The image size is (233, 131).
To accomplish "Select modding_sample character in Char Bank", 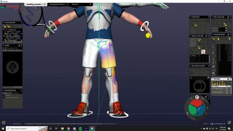I will [13, 36].
